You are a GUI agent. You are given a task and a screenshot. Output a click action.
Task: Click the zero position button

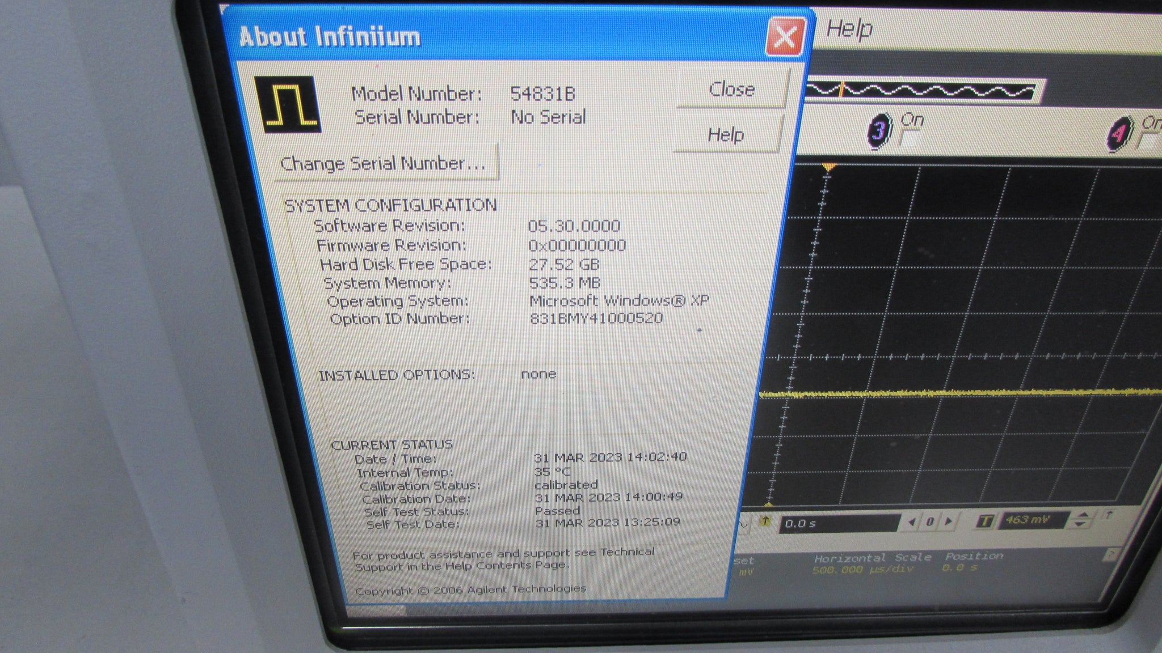point(930,521)
